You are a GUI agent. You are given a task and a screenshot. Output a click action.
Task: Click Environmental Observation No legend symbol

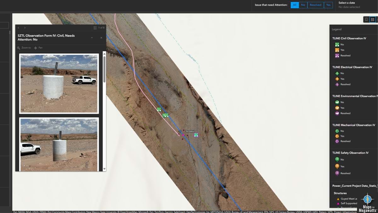coord(337,102)
